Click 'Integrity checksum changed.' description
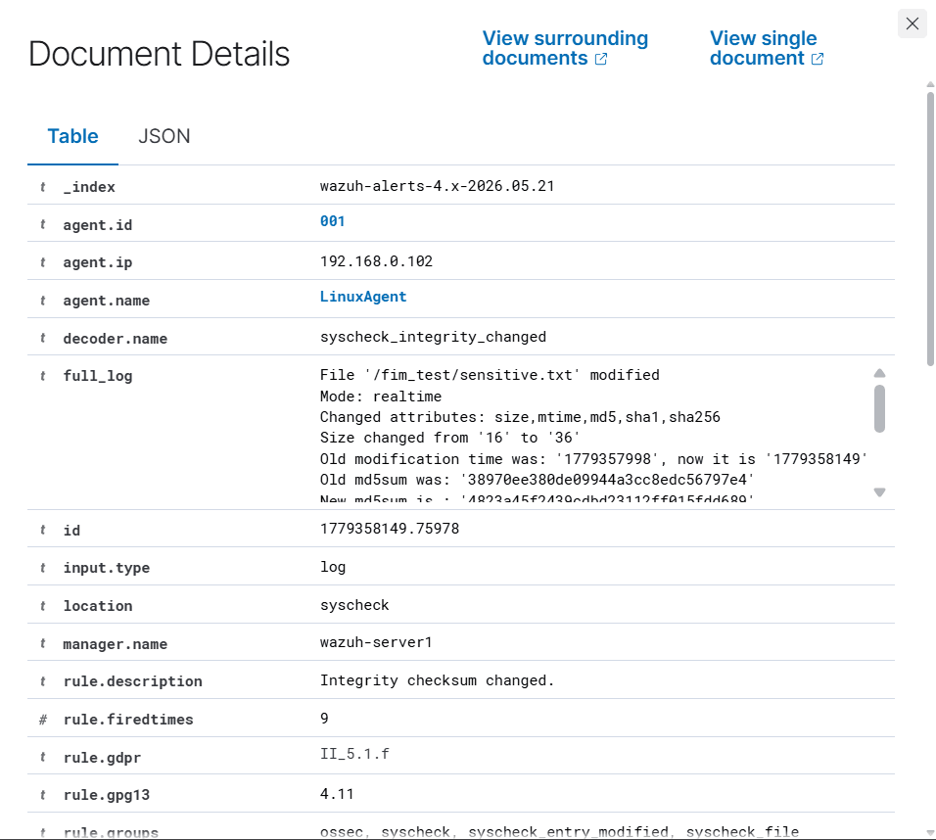This screenshot has height=840, width=936. point(437,680)
